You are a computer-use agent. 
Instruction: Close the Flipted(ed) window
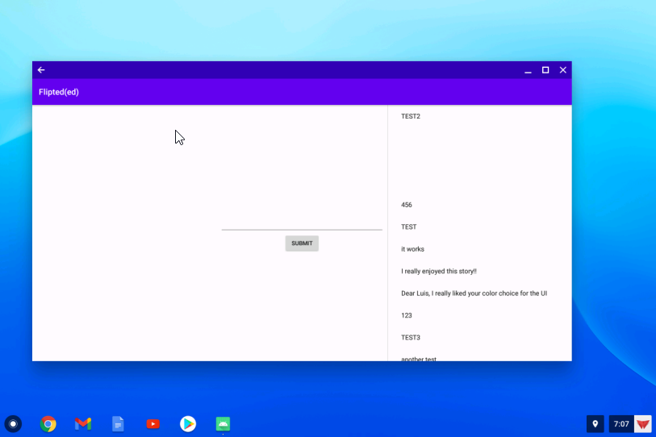click(x=563, y=70)
